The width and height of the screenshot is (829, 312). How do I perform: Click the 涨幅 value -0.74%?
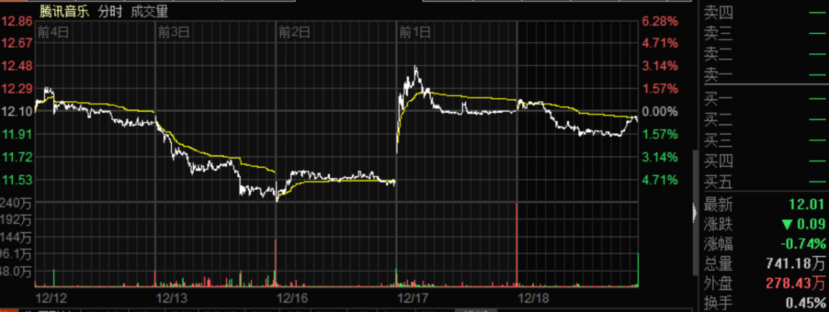[804, 243]
